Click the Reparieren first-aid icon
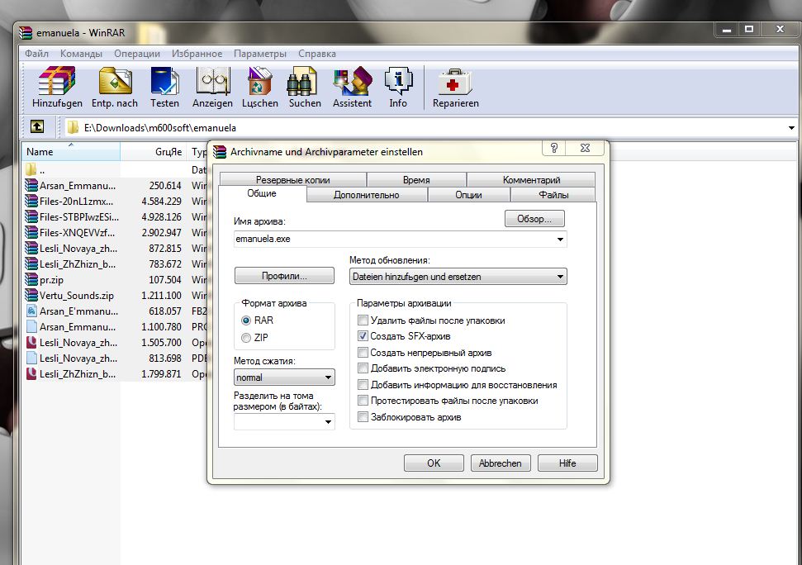The height and width of the screenshot is (565, 802). pyautogui.click(x=455, y=83)
